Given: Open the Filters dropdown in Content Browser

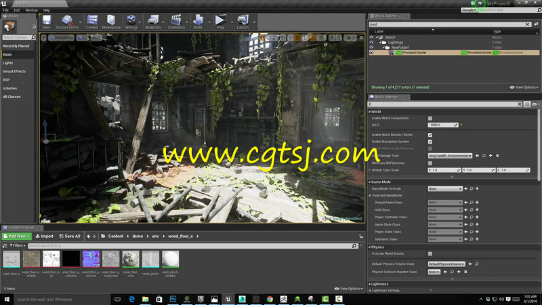Looking at the screenshot, I should pyautogui.click(x=18, y=245).
